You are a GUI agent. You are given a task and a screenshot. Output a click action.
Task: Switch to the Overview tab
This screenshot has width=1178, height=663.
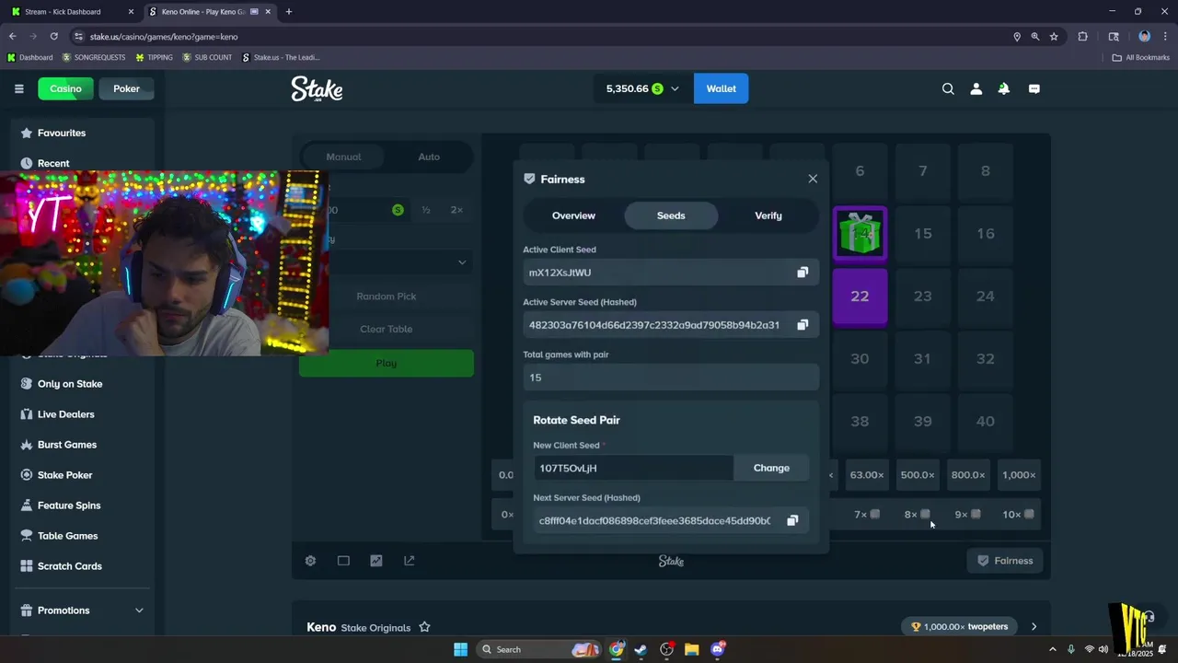click(x=573, y=215)
